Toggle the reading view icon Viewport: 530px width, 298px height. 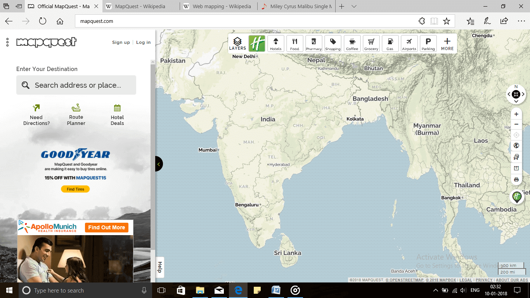434,21
